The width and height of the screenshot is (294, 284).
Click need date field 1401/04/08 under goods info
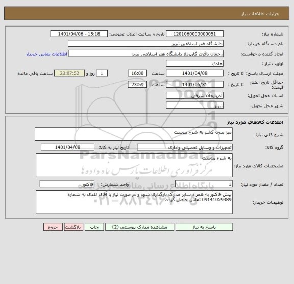(67, 147)
